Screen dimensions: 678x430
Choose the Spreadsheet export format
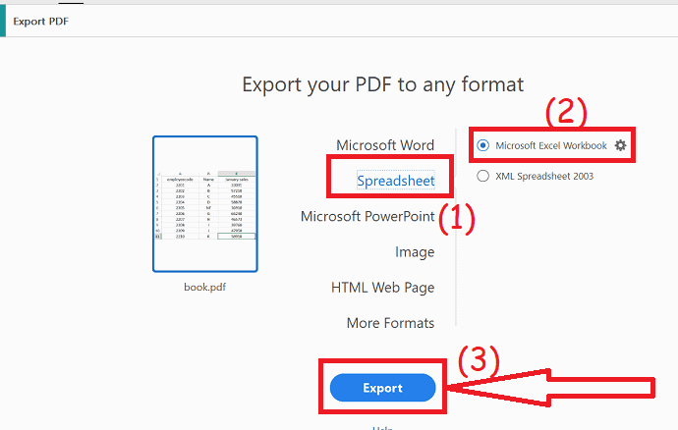tap(396, 181)
